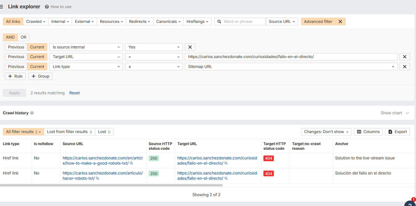416x206 pixels.
Task: Click the How to use help icon
Action: tap(47, 7)
